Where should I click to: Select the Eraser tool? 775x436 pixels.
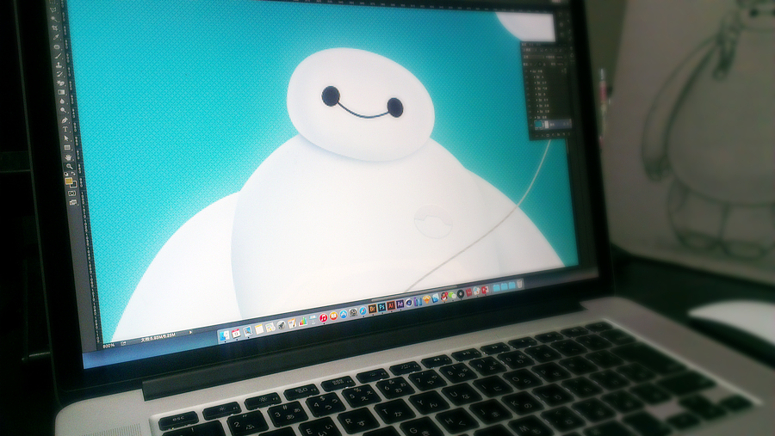tap(60, 83)
